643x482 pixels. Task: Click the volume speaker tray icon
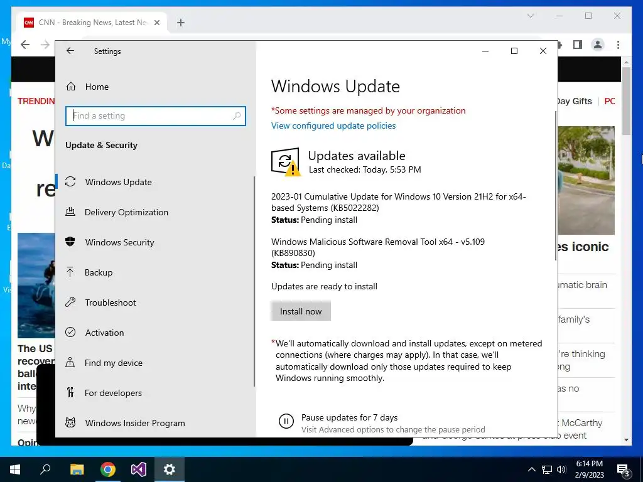(x=561, y=469)
